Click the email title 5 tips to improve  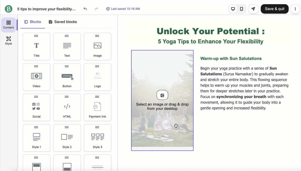click(x=46, y=9)
